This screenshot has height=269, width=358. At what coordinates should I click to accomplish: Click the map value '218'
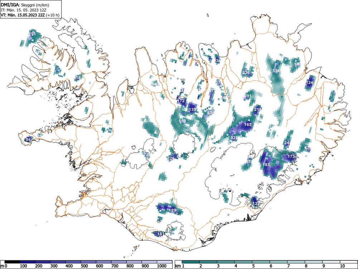click(258, 109)
